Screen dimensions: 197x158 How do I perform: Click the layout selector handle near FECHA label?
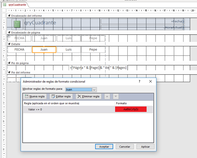(x=9, y=36)
